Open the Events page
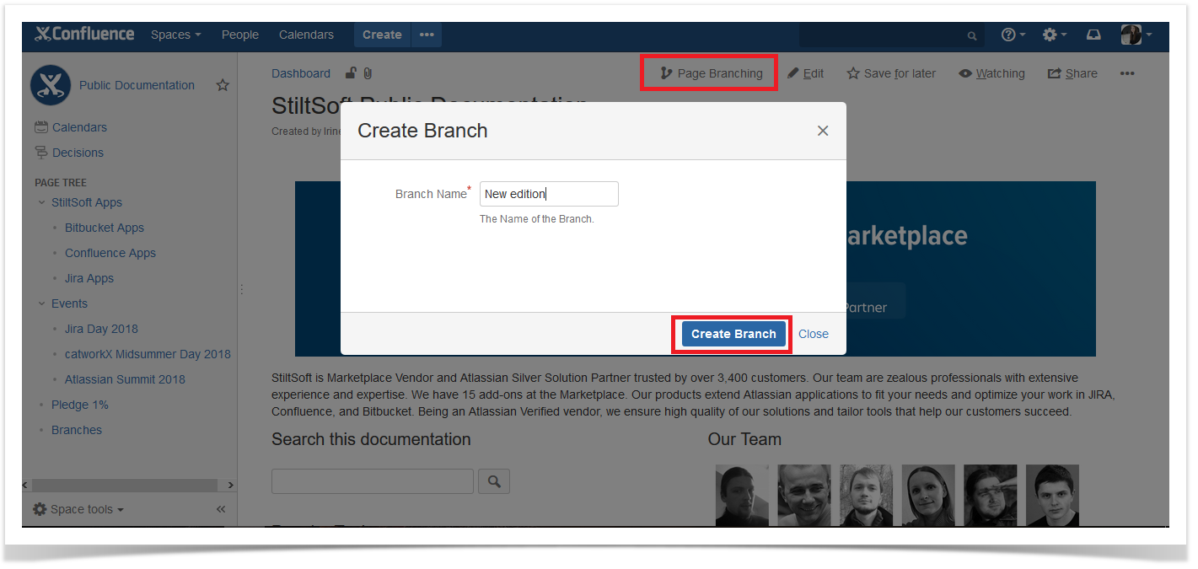Image resolution: width=1198 pixels, height=569 pixels. click(69, 303)
